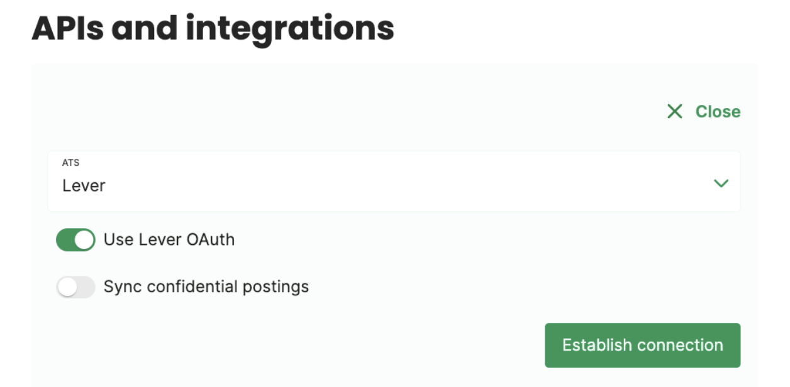Click the Sync confidential postings switch track

(x=75, y=286)
